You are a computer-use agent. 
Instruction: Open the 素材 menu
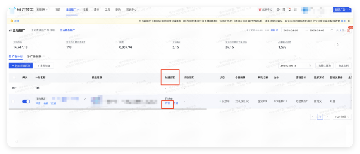point(96,10)
